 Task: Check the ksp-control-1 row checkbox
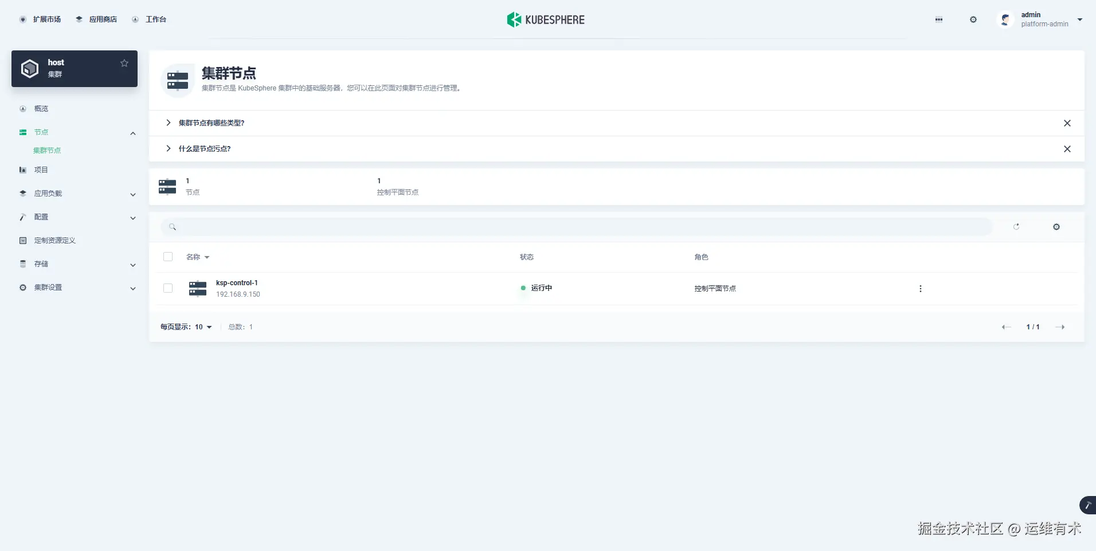click(x=168, y=288)
